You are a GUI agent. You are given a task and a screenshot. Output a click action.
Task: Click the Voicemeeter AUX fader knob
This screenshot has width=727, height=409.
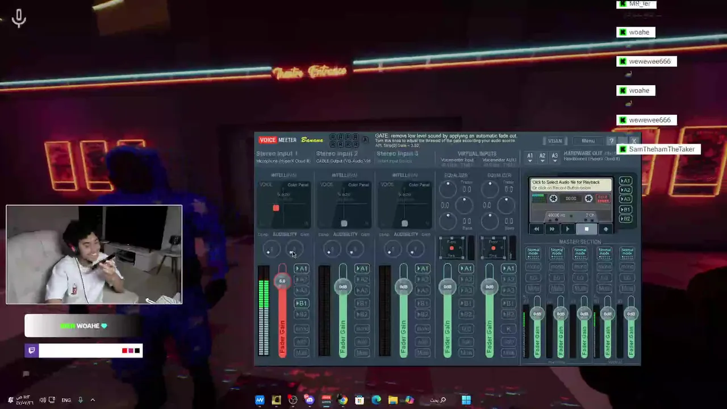click(490, 286)
